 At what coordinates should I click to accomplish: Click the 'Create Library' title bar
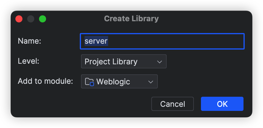pos(131,19)
